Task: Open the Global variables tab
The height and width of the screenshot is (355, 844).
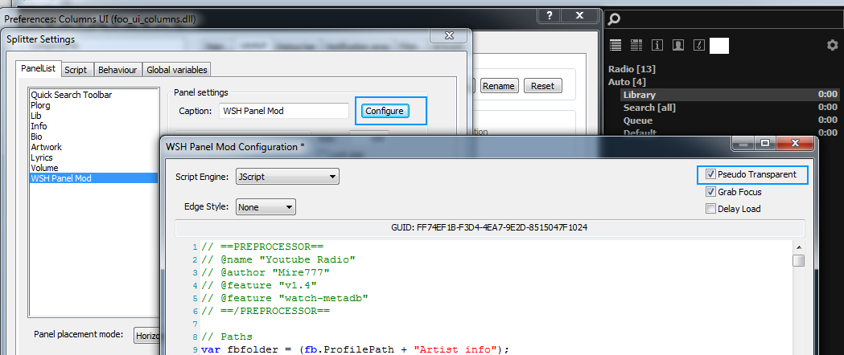Action: click(x=177, y=70)
